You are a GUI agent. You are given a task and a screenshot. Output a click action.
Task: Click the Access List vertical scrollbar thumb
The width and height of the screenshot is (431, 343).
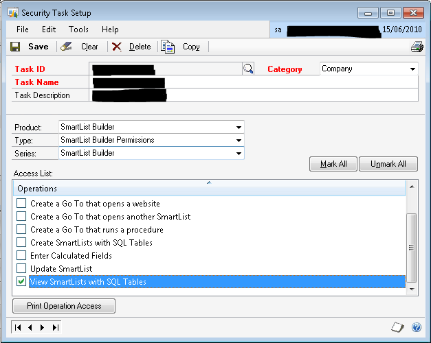click(x=412, y=247)
